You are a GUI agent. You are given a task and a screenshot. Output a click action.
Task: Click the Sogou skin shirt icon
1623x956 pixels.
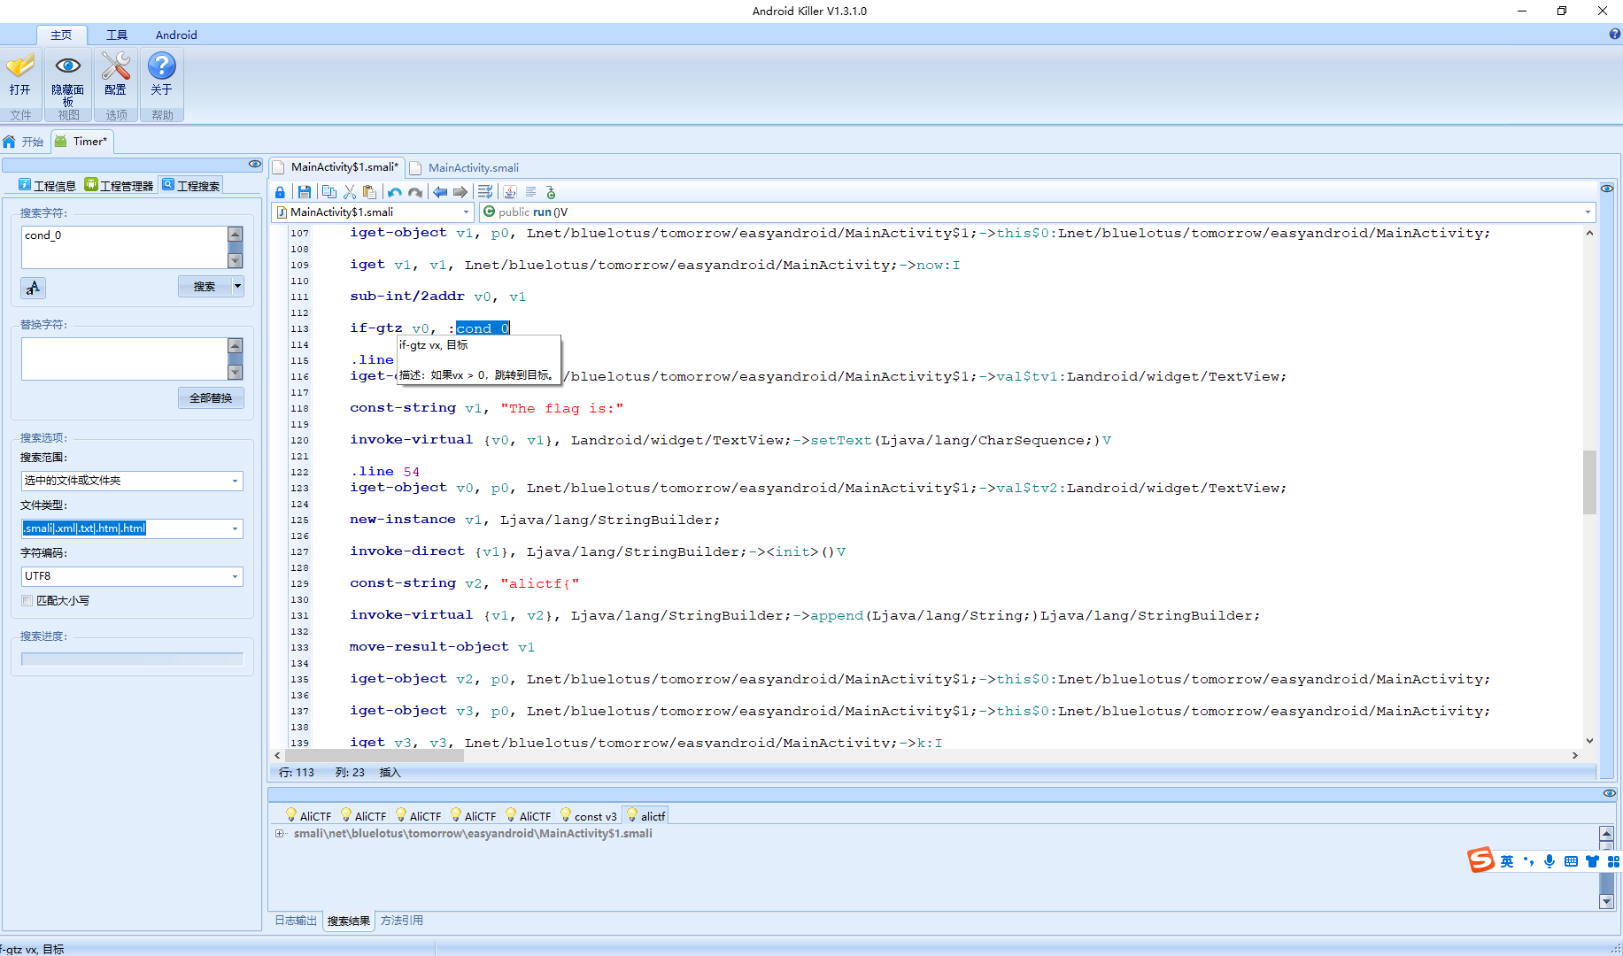coord(1592,861)
